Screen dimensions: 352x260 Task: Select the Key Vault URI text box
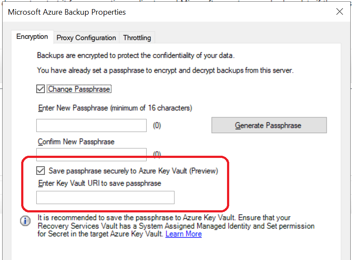[105, 198]
